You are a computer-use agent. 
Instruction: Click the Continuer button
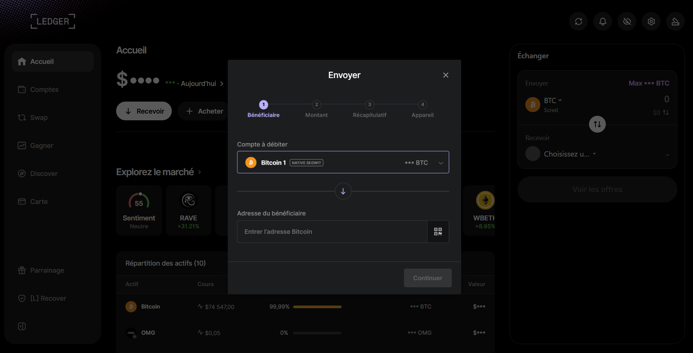click(428, 278)
